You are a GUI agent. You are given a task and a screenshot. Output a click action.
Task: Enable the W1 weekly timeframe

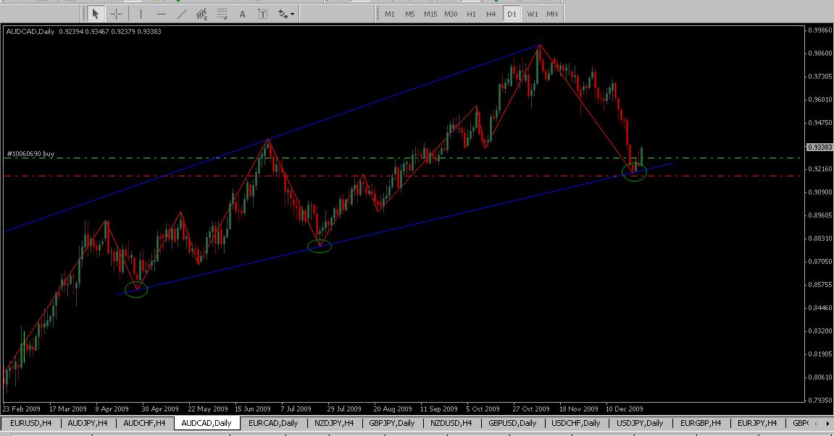pos(533,14)
